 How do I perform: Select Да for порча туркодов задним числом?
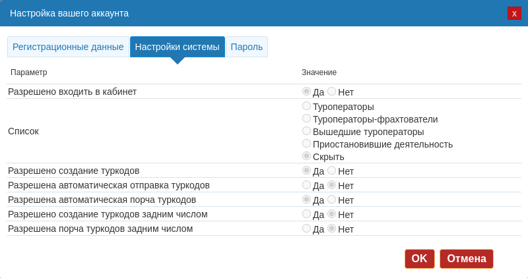click(x=307, y=229)
